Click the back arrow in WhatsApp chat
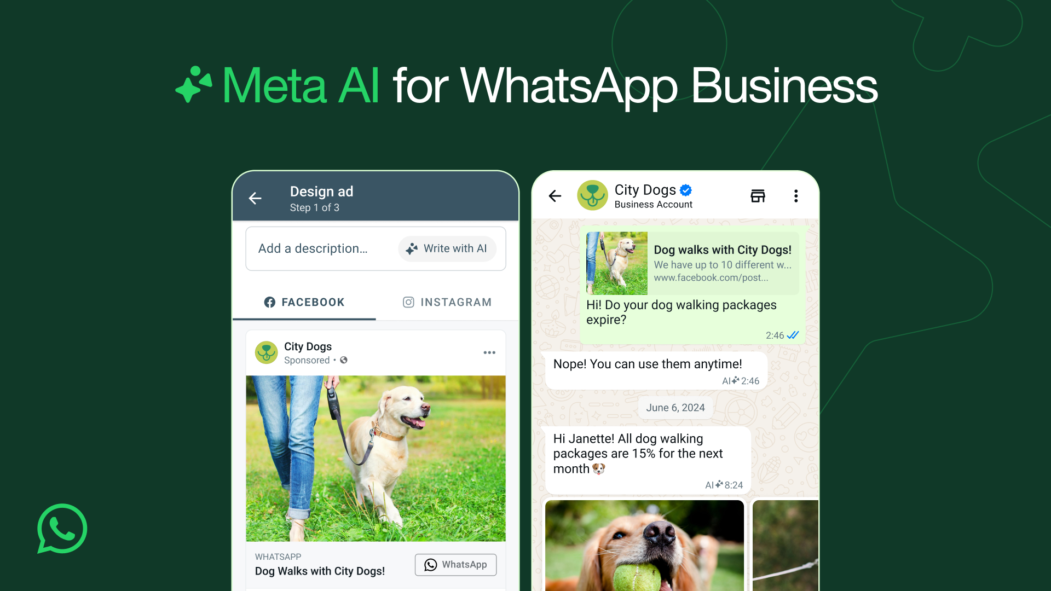 pos(555,195)
